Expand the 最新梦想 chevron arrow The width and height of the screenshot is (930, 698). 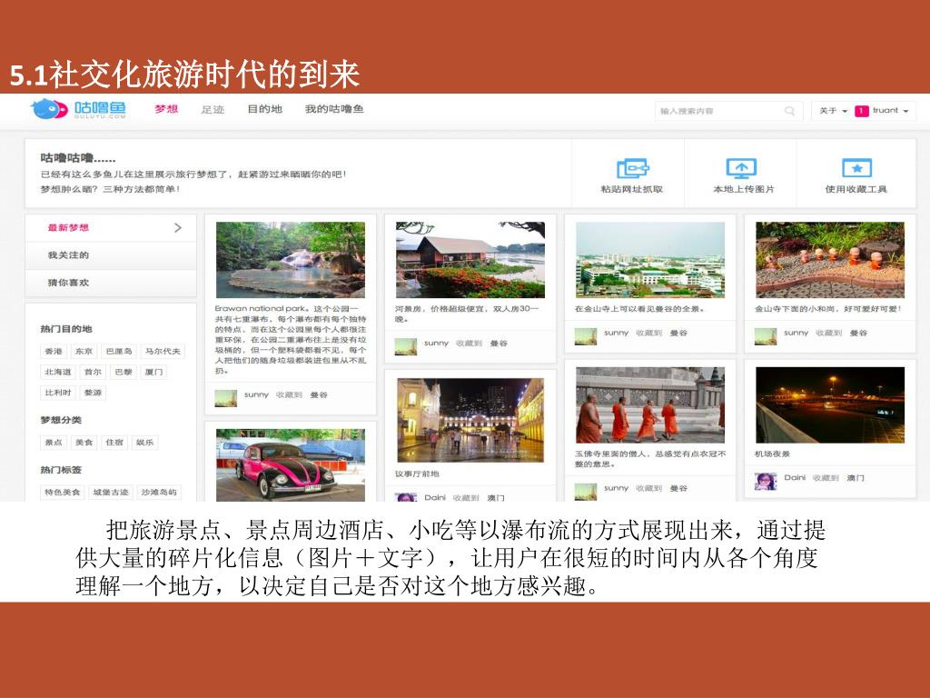(177, 228)
